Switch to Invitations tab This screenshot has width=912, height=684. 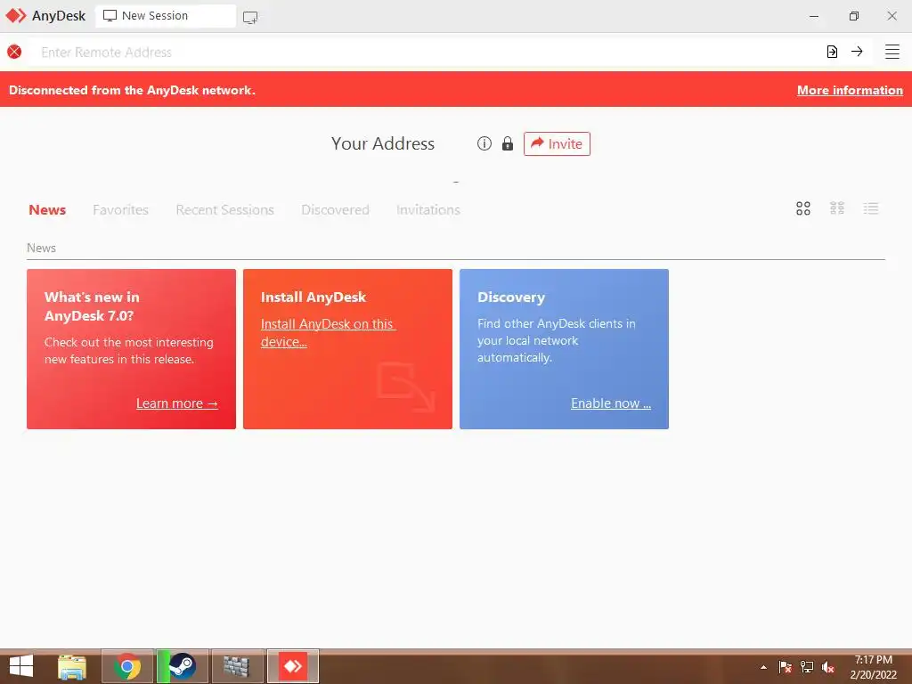pos(428,209)
